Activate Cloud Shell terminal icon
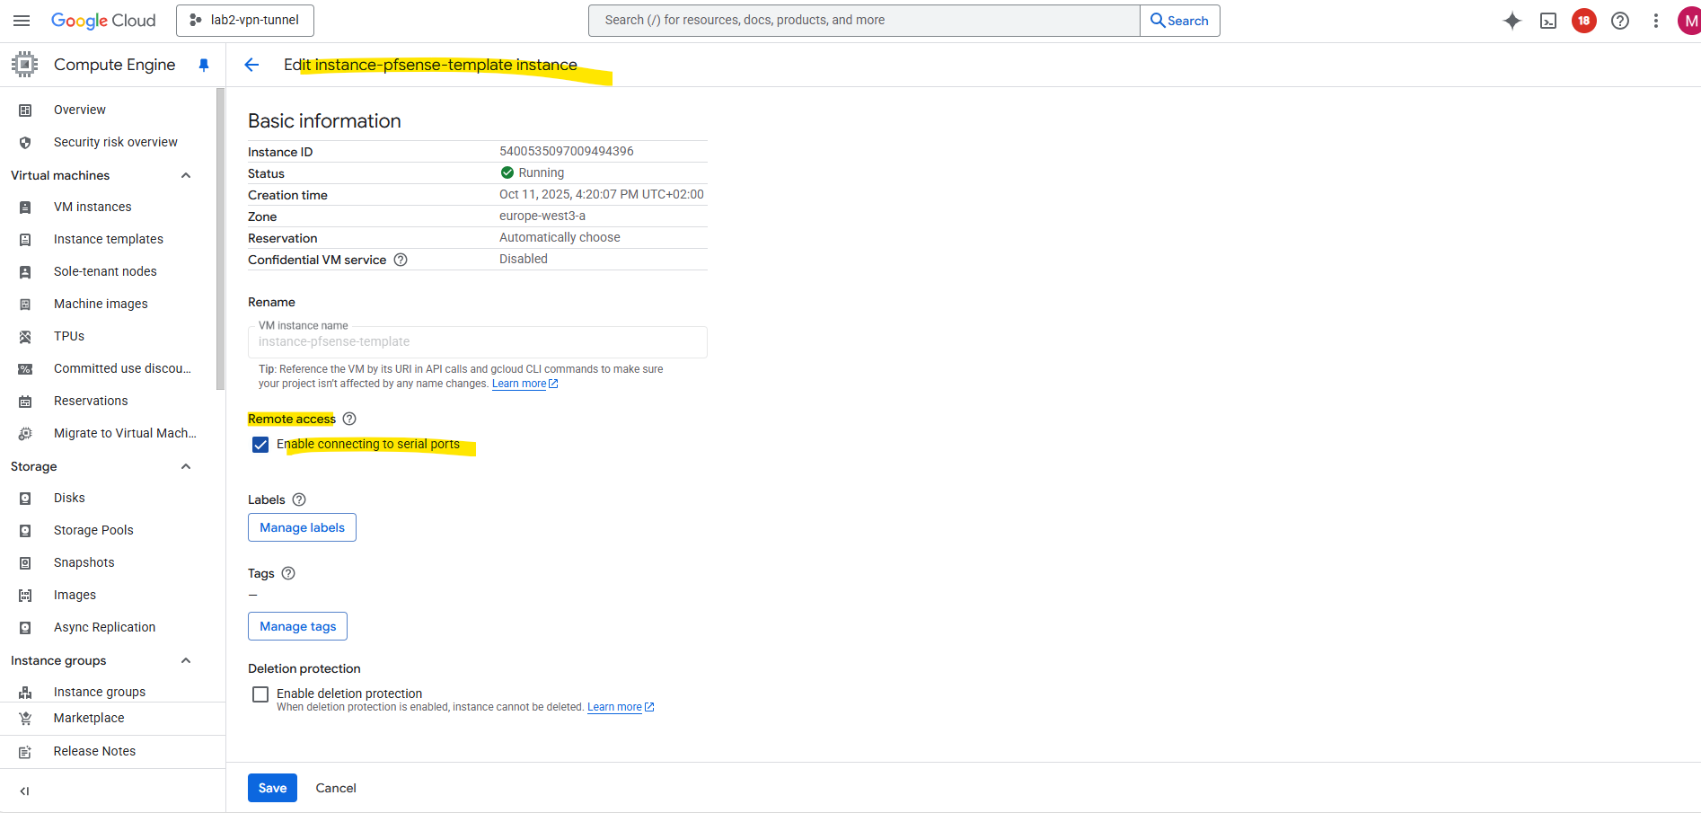This screenshot has width=1701, height=813. pos(1548,21)
